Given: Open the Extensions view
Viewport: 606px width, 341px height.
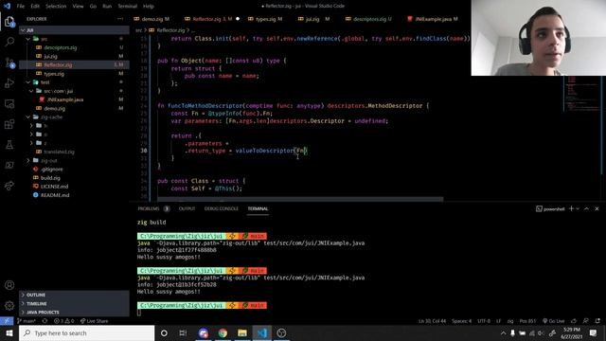Looking at the screenshot, I should [x=9, y=124].
